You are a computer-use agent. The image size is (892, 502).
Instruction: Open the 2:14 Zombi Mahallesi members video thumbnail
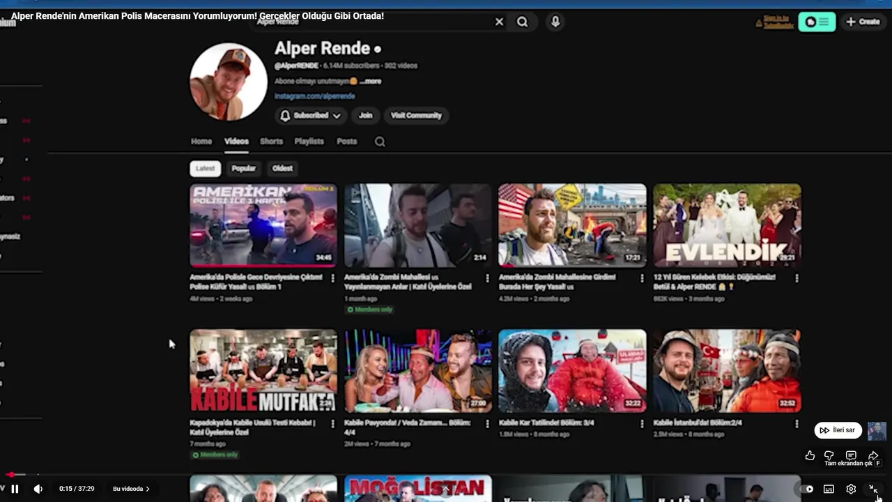tap(418, 225)
